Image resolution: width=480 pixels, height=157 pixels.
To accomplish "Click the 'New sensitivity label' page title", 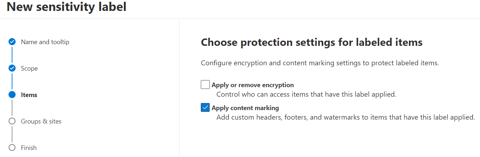I will point(66,6).
